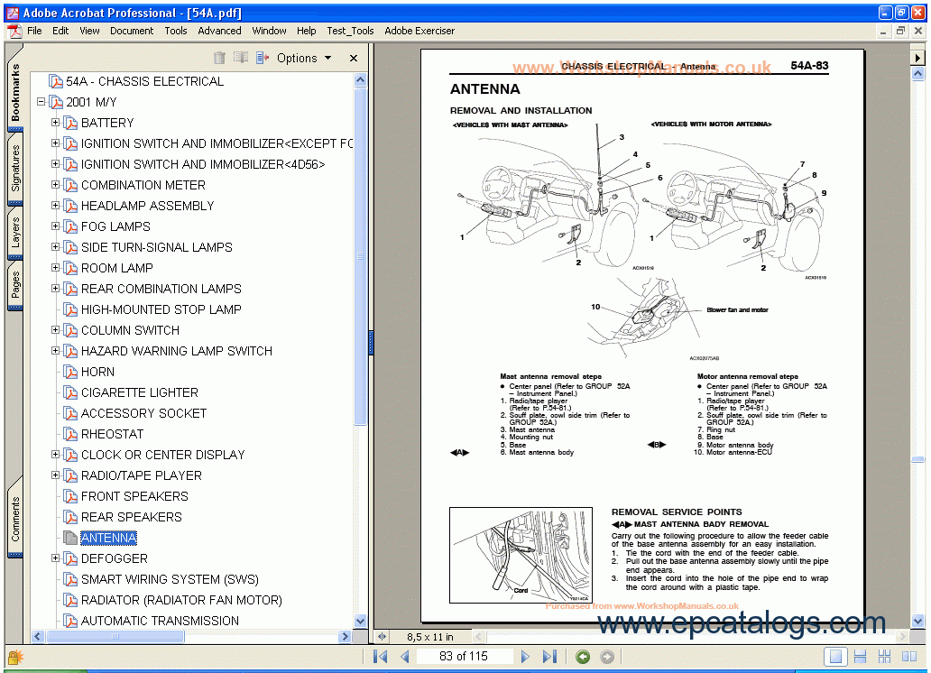Expand the HEADLAMP ASSEMBLY bookmark
The width and height of the screenshot is (931, 673).
[55, 206]
